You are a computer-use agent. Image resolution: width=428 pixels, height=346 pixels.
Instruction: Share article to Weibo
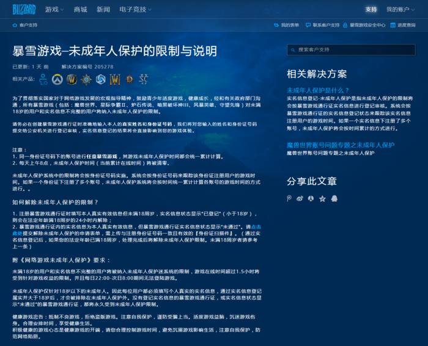click(300, 198)
